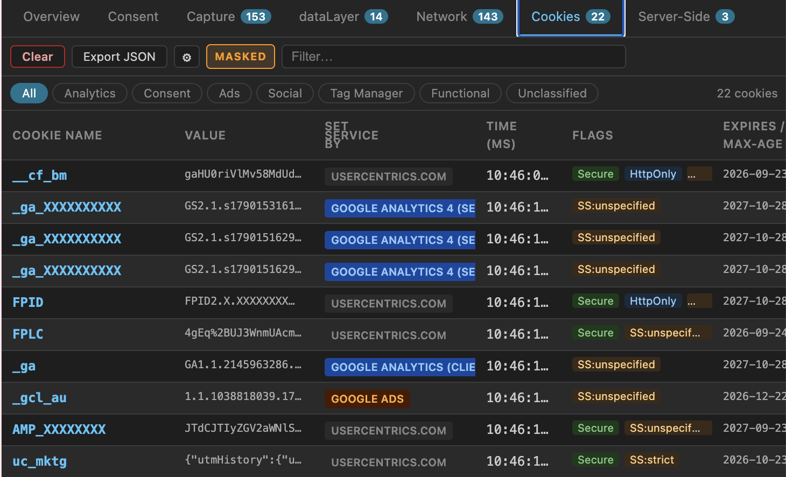Click the TIME (MS) column header

(502, 135)
